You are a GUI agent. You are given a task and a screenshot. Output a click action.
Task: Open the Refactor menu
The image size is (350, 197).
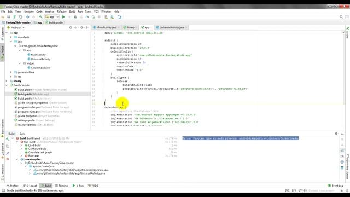62,11
